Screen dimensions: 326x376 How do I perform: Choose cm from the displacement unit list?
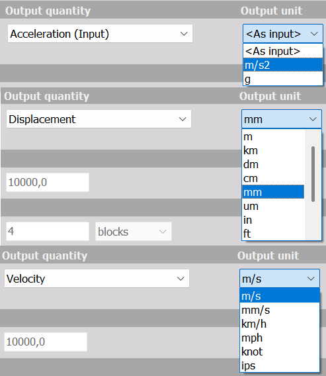click(x=273, y=179)
